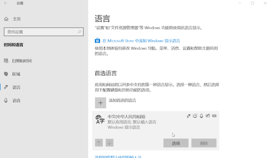The height and width of the screenshot is (158, 270).
Task: Minimize the settings window
Action: (240, 3)
